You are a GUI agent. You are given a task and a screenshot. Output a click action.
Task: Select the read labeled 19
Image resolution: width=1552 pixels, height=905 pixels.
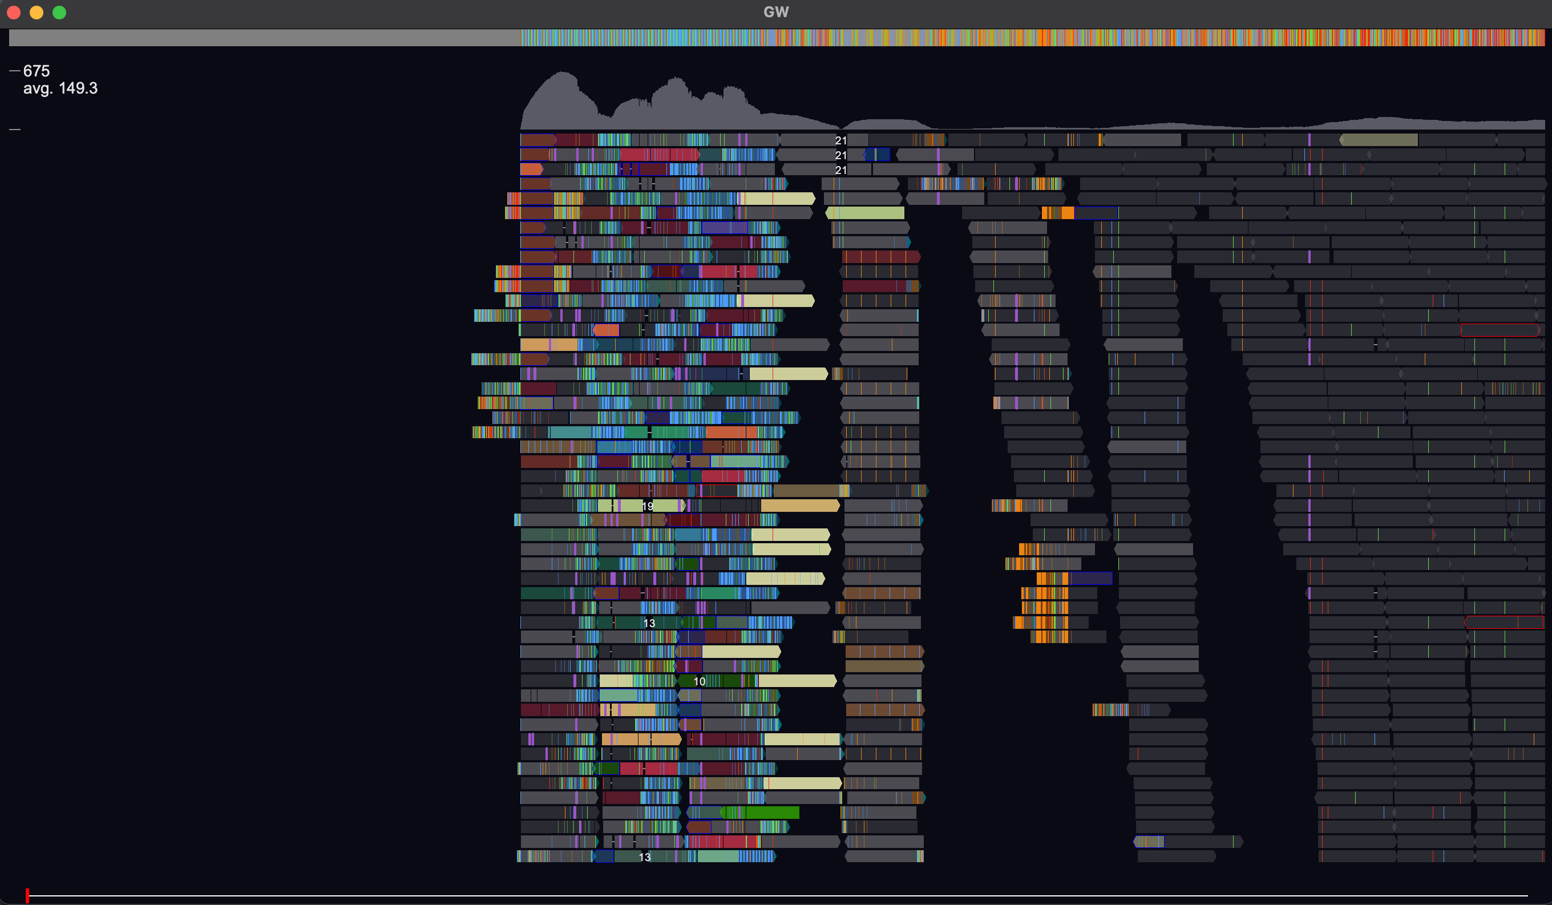pyautogui.click(x=647, y=506)
